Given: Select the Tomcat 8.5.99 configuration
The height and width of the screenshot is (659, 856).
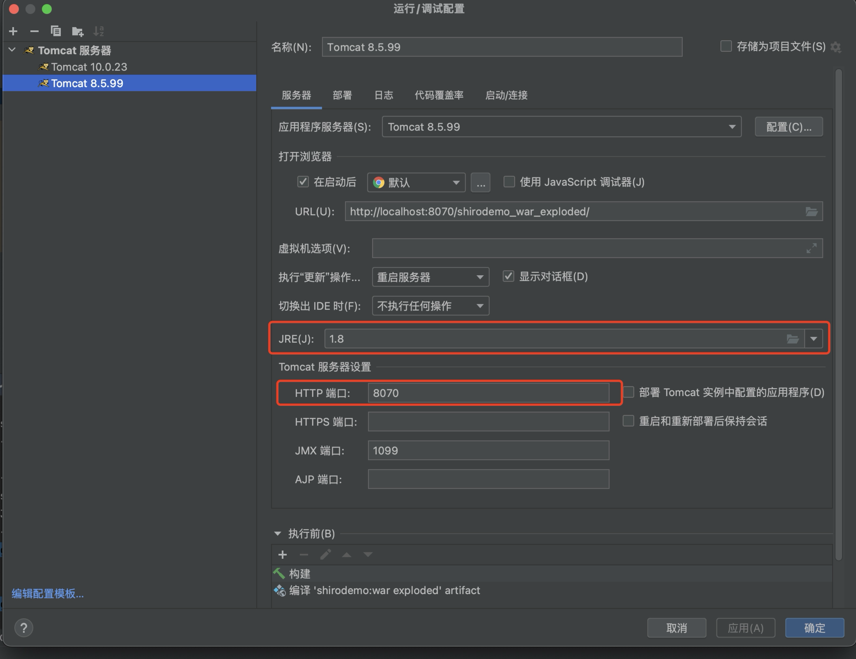Looking at the screenshot, I should click(129, 83).
